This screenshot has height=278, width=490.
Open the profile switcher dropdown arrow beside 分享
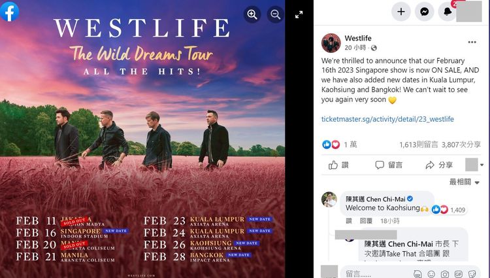482,165
